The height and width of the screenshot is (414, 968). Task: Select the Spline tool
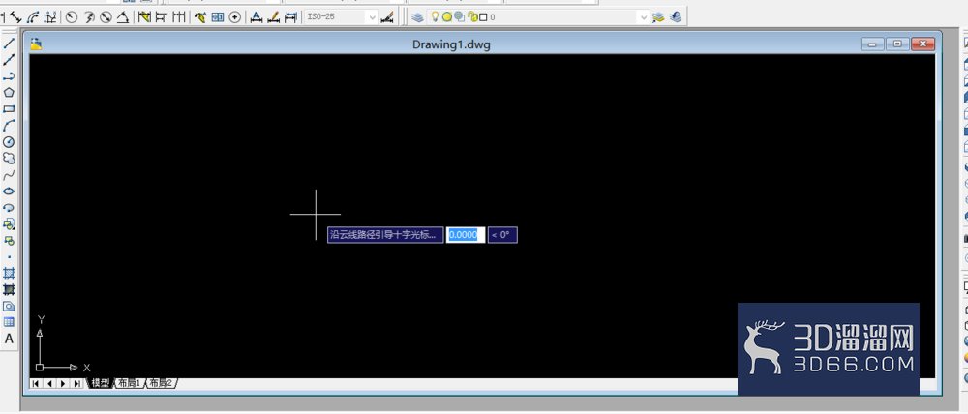[x=9, y=175]
